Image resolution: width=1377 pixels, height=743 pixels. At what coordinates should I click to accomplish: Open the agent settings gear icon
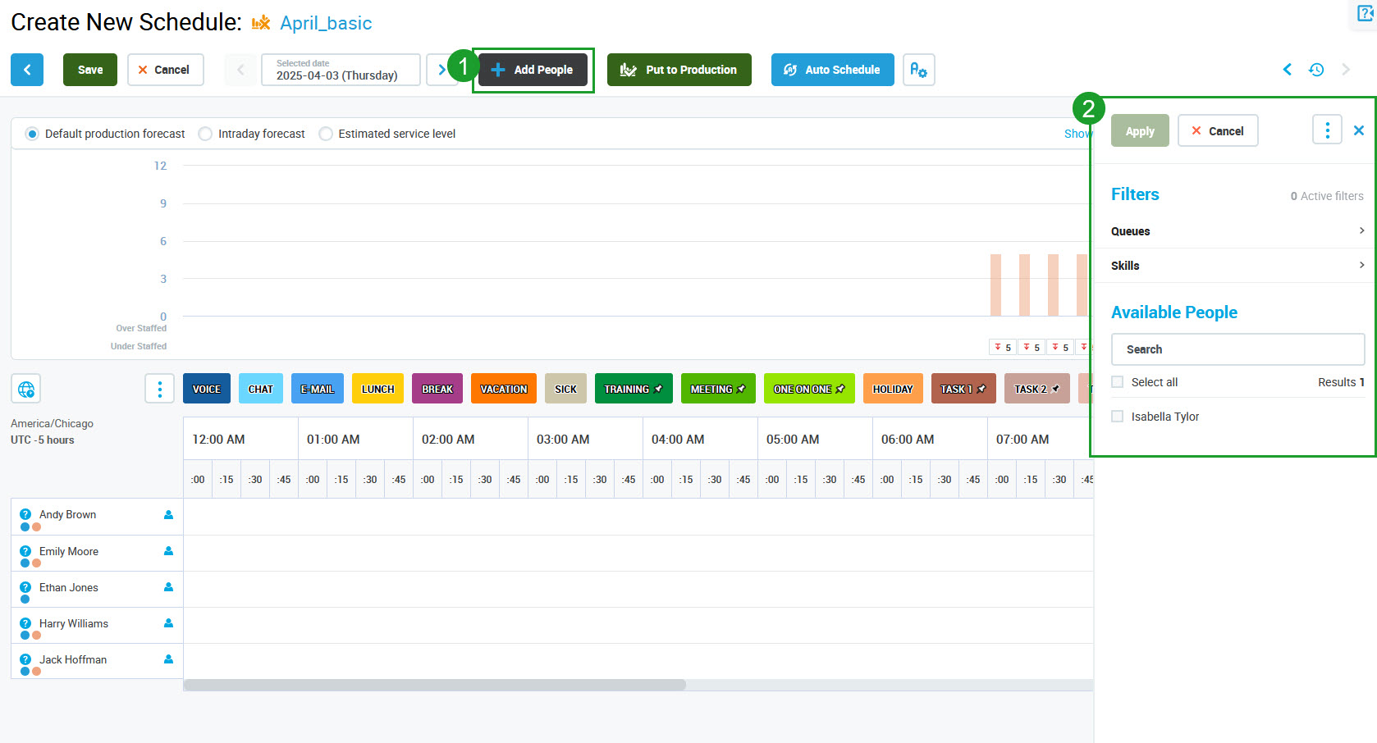click(918, 70)
